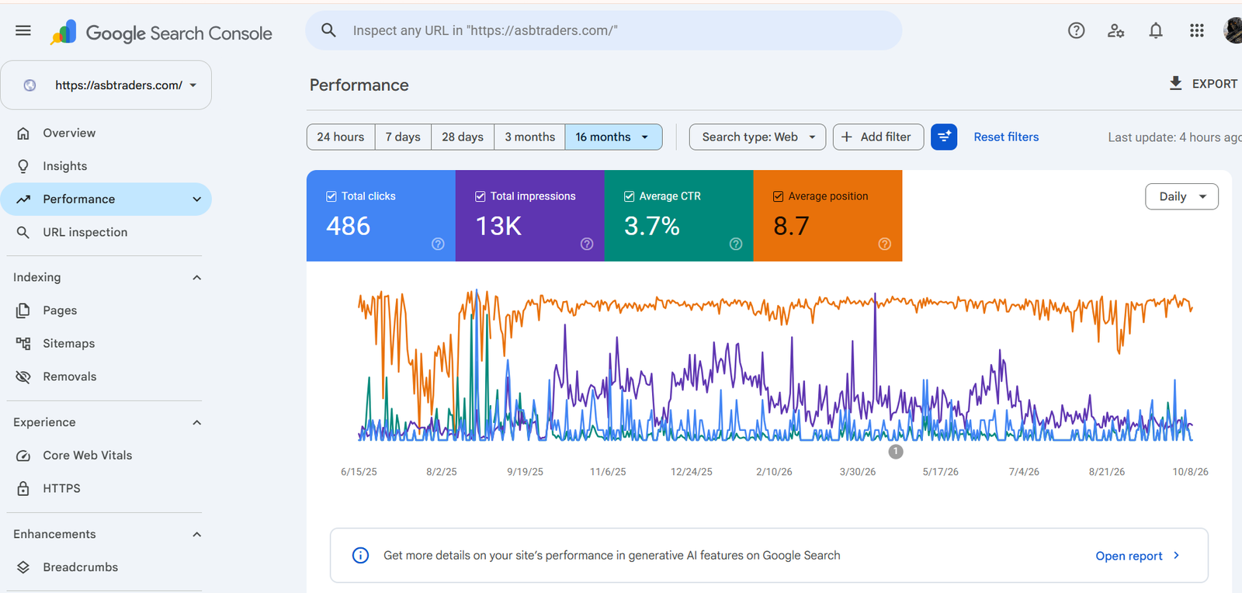This screenshot has width=1242, height=593.
Task: Open the Daily granularity dropdown
Action: coord(1181,196)
